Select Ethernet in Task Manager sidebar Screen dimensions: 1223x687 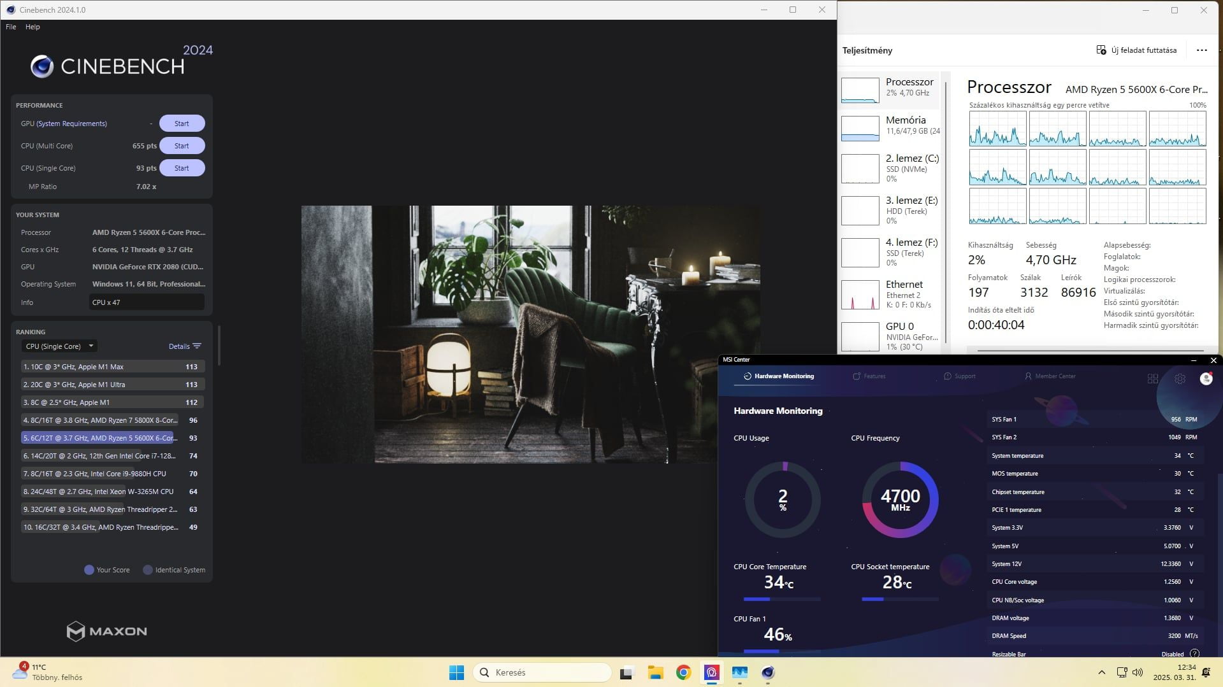point(890,294)
